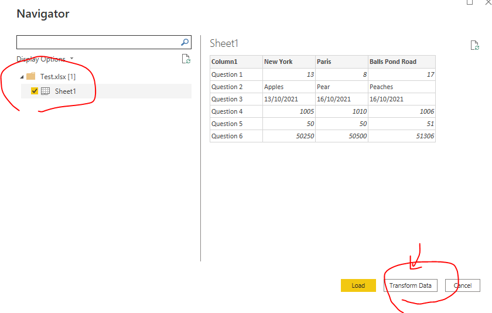Open the Display Options dropdown
Screen dimensions: 492x313
pyautogui.click(x=45, y=59)
